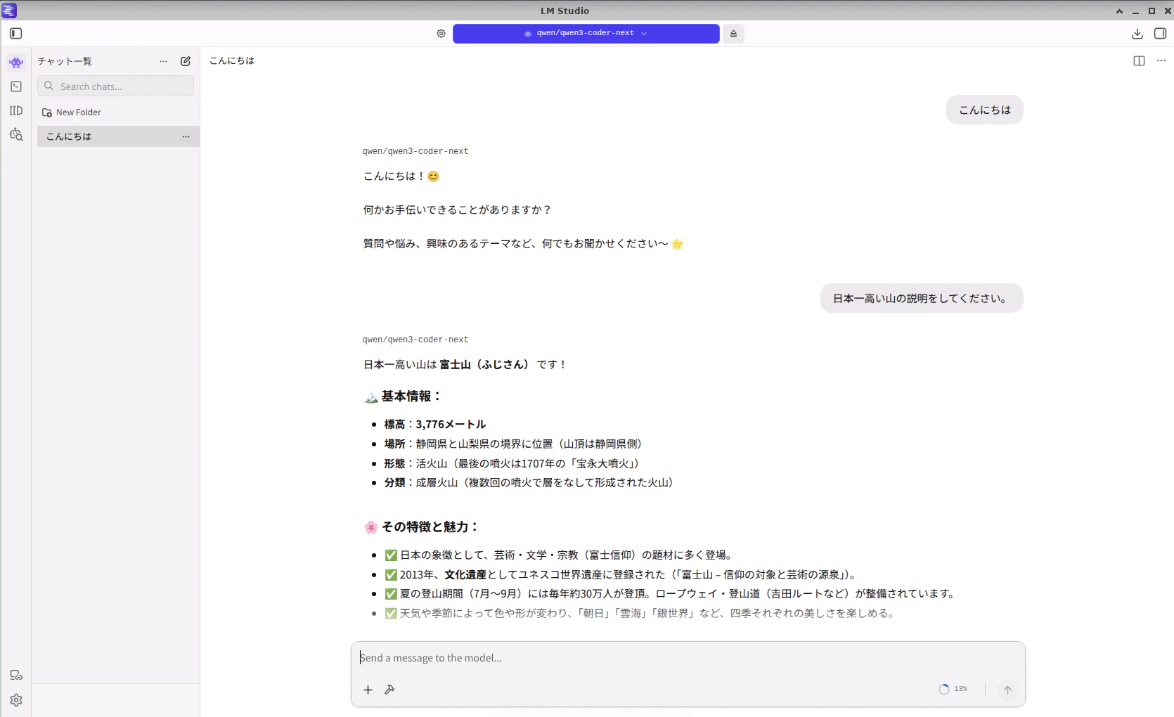This screenshot has height=717, width=1174.
Task: Click the 何かお手伝いできることがありますか？ line
Action: pos(458,209)
